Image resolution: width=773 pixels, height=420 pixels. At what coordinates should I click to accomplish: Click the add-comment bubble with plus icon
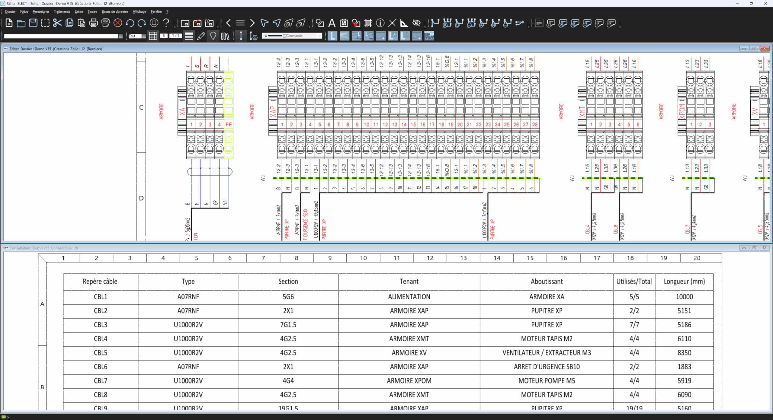point(551,23)
